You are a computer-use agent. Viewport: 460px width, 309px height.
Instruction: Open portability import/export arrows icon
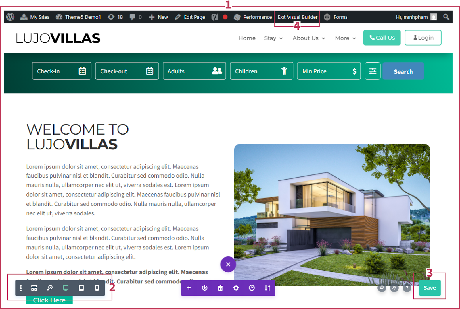click(x=267, y=288)
